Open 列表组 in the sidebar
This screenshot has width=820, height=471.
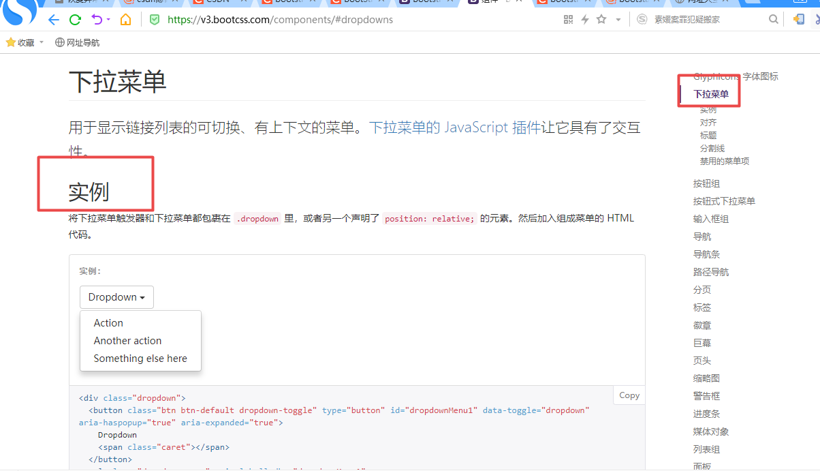coord(706,449)
